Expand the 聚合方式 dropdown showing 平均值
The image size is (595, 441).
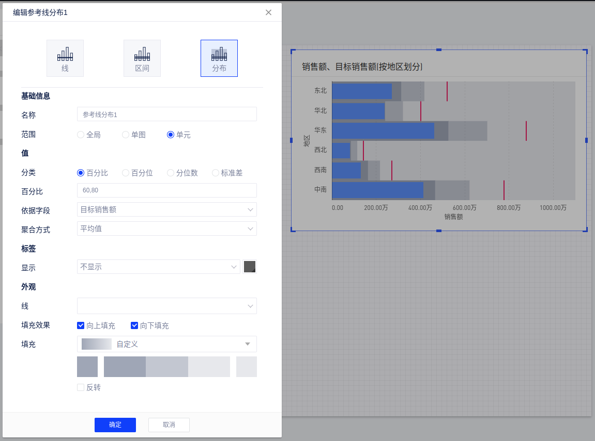point(166,228)
